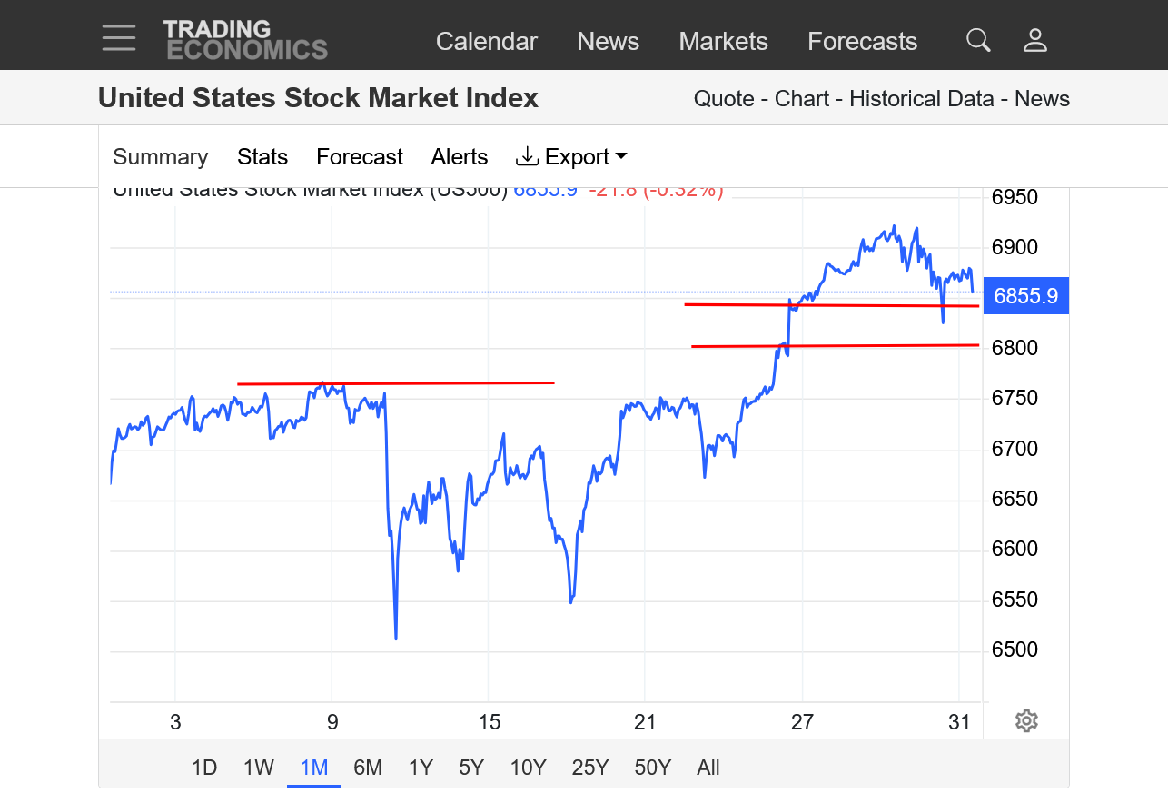This screenshot has height=803, width=1168.
Task: Show the 5Y chart range
Action: [470, 768]
